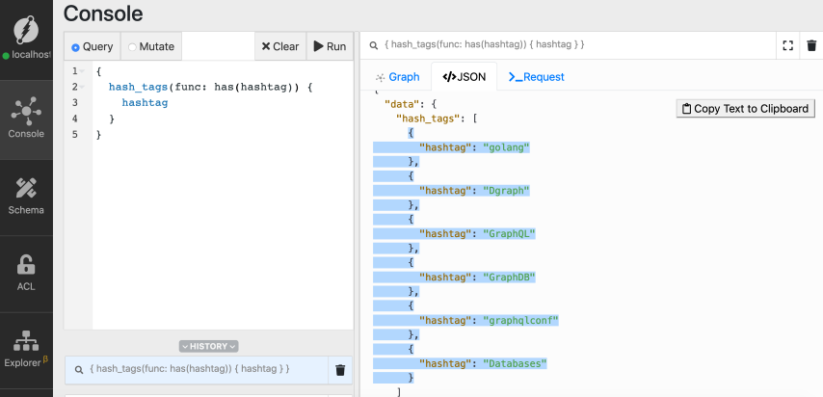Open the Explorer sidebar section
Viewport: 823px width, 397px height.
[x=26, y=349]
